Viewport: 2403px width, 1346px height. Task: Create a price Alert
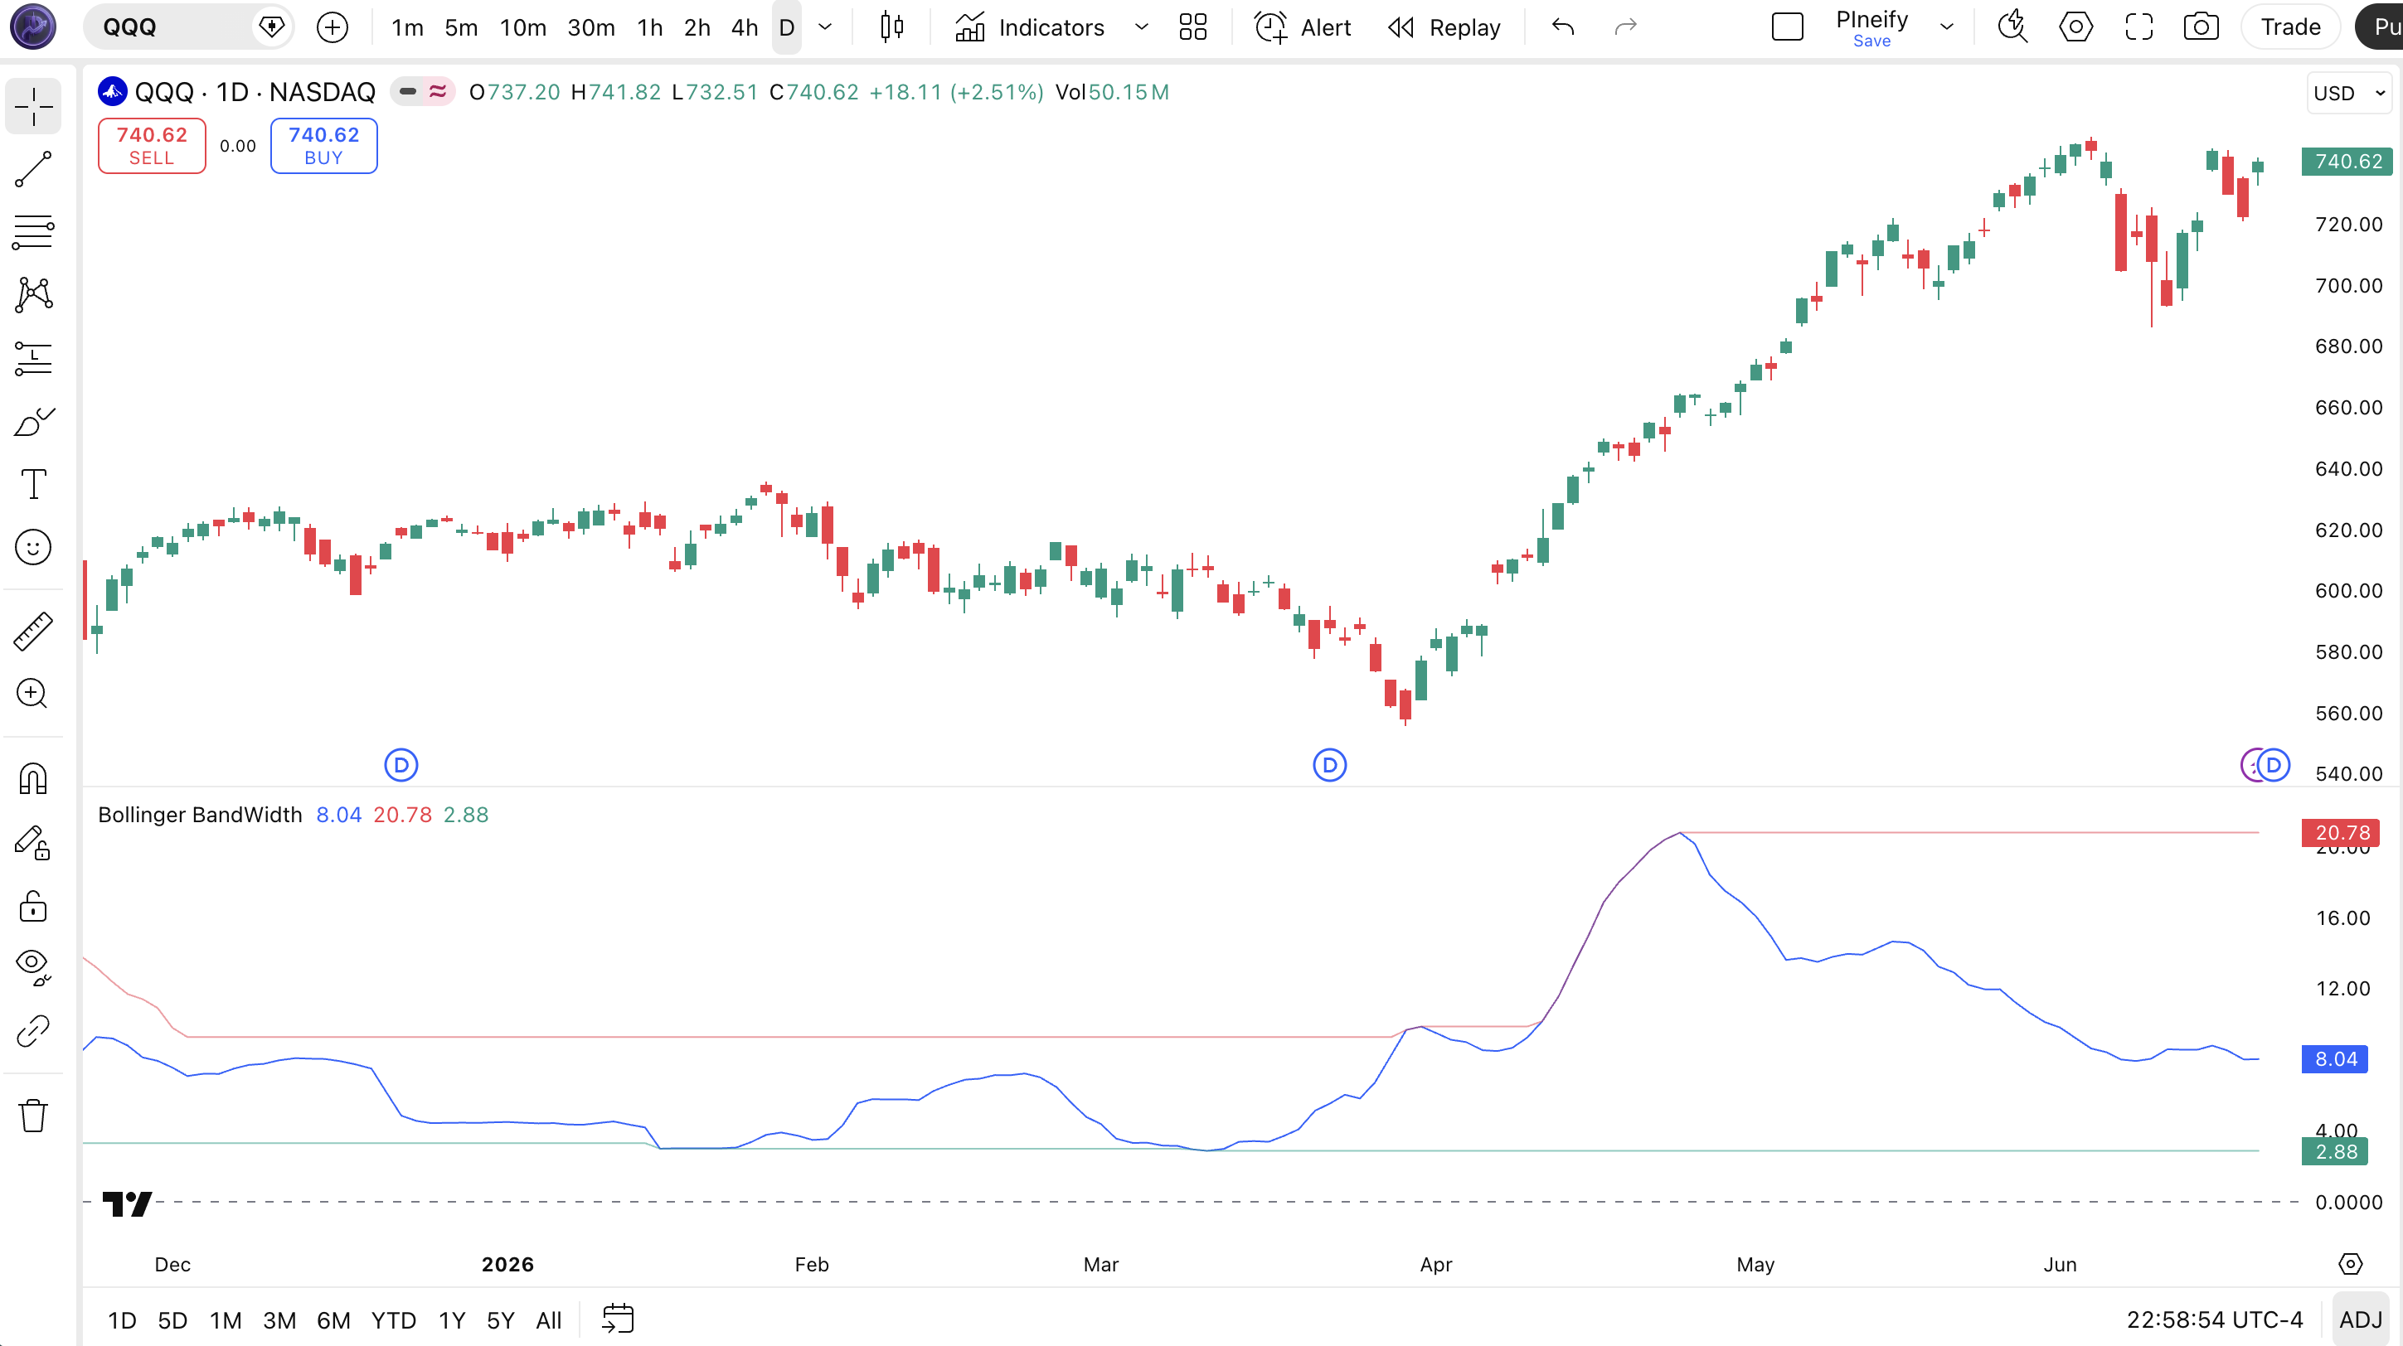1302,27
